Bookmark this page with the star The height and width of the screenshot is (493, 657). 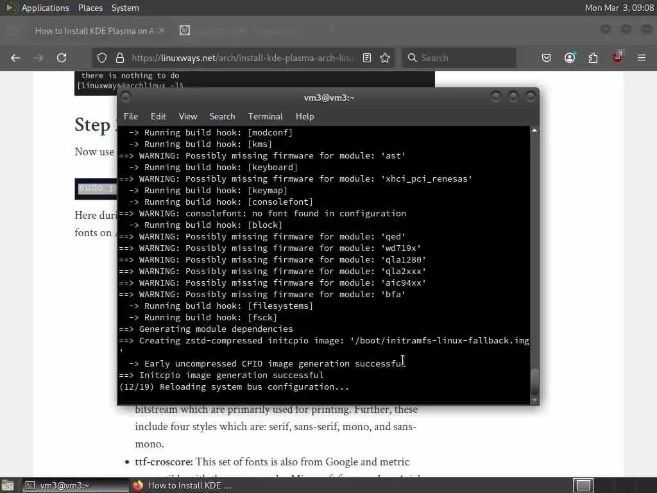pyautogui.click(x=385, y=58)
